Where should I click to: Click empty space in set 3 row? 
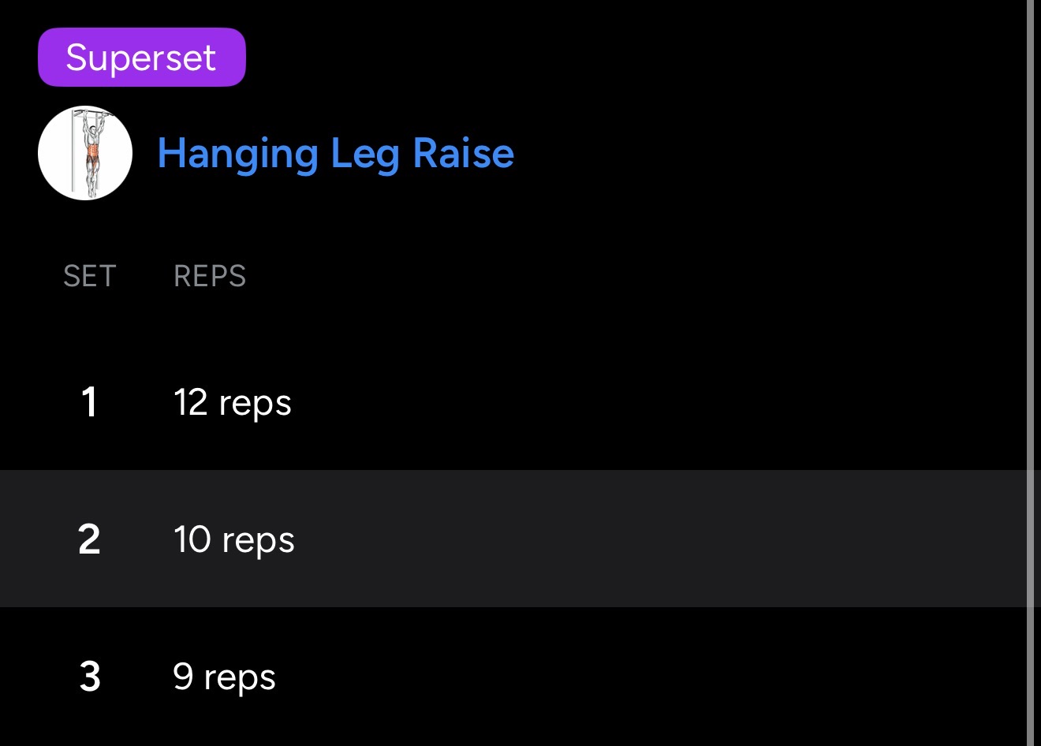(x=631, y=677)
